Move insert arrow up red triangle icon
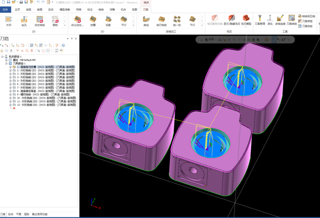The width and height of the screenshot is (320, 218). pyautogui.click(x=22, y=50)
